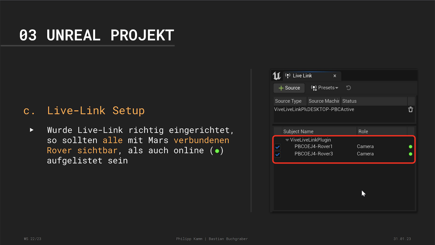
Task: Click the Status column header
Action: pos(349,101)
